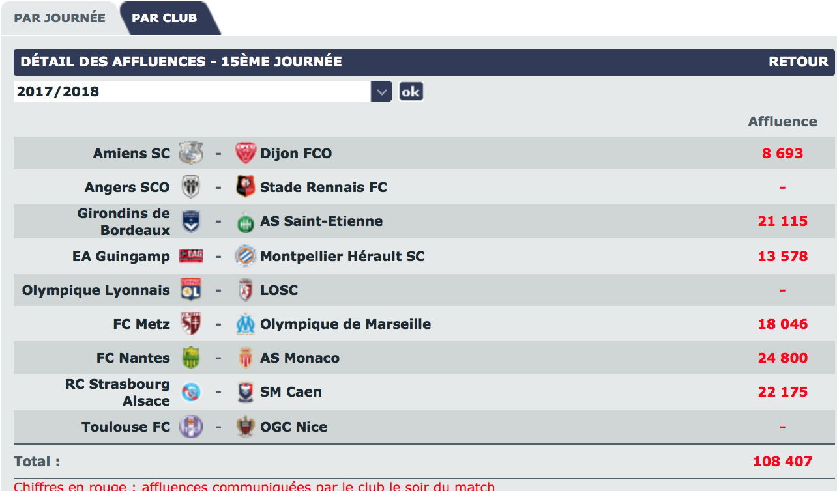This screenshot has width=837, height=491.
Task: Switch to the Par Journée tab
Action: pyautogui.click(x=59, y=18)
